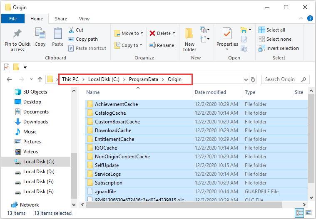The image size is (316, 219).
Task: Open the blue Help question mark icon
Action: [x=310, y=18]
